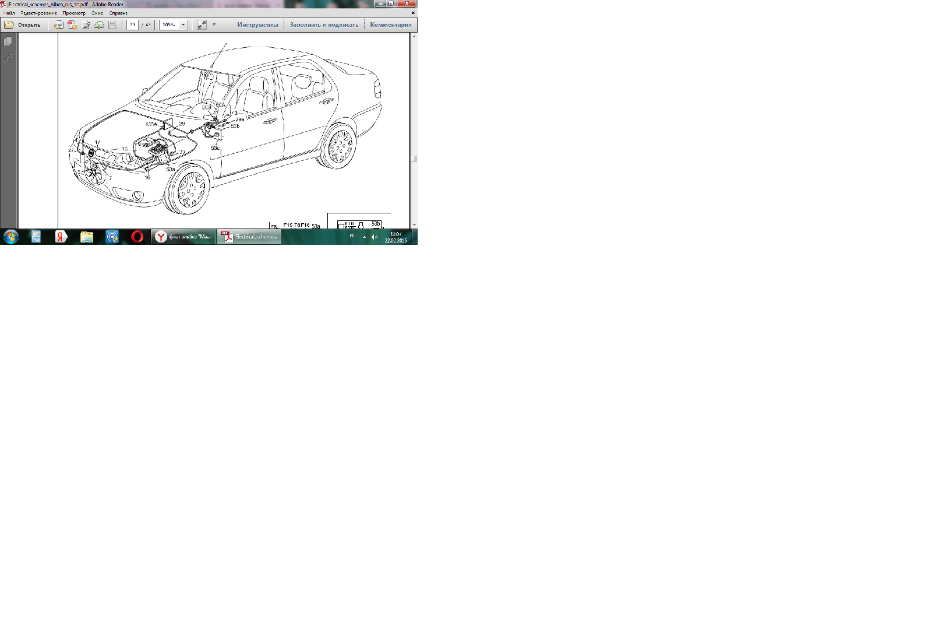Open the Просмотр menu

[x=74, y=13]
